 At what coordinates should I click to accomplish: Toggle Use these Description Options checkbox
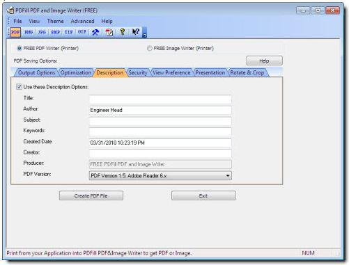tap(19, 87)
